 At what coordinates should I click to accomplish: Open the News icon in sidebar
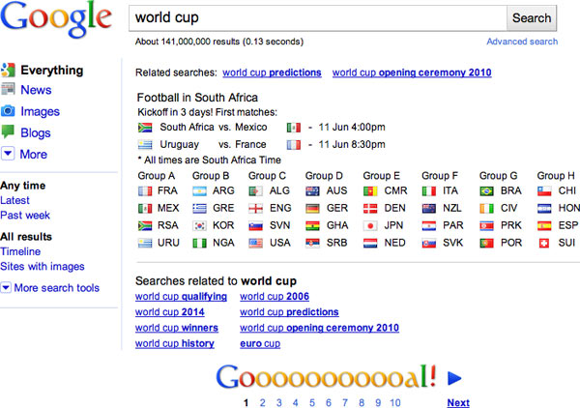point(9,90)
